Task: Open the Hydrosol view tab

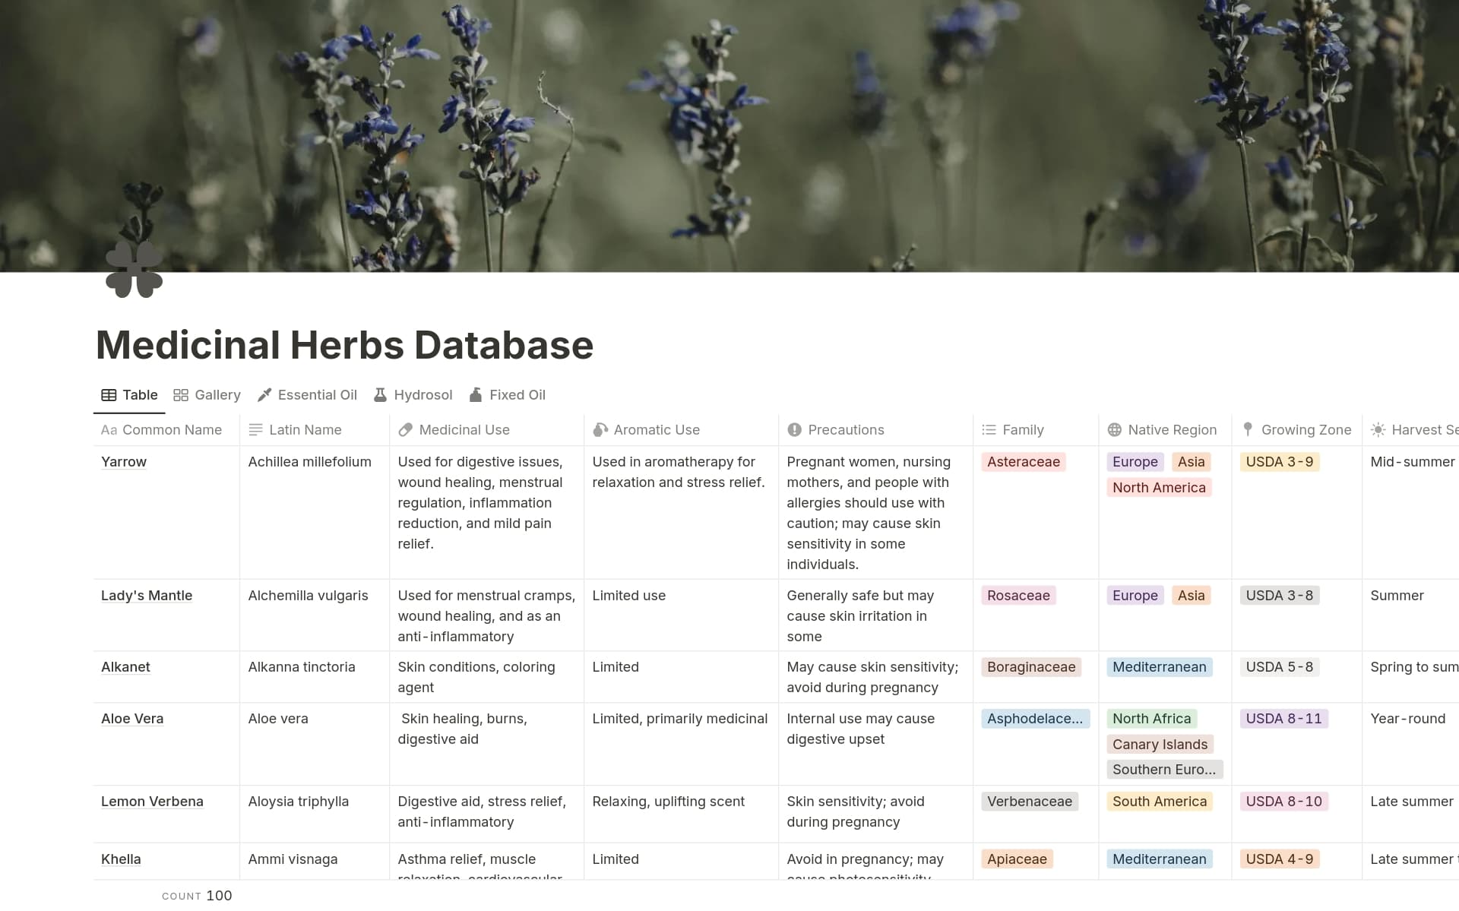Action: 413,395
